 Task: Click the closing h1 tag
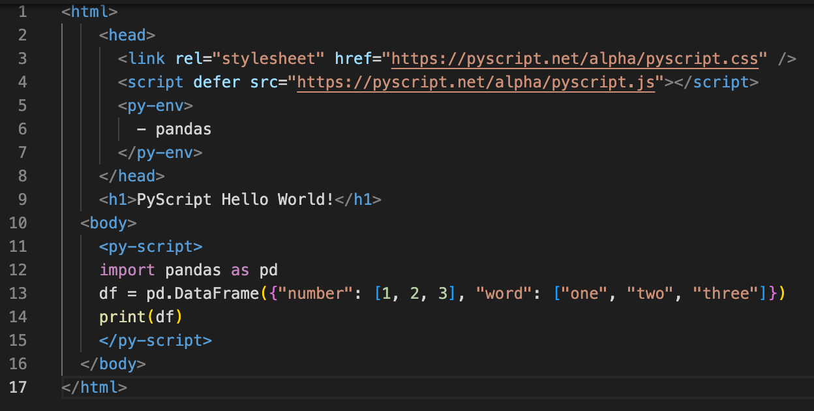(x=358, y=200)
